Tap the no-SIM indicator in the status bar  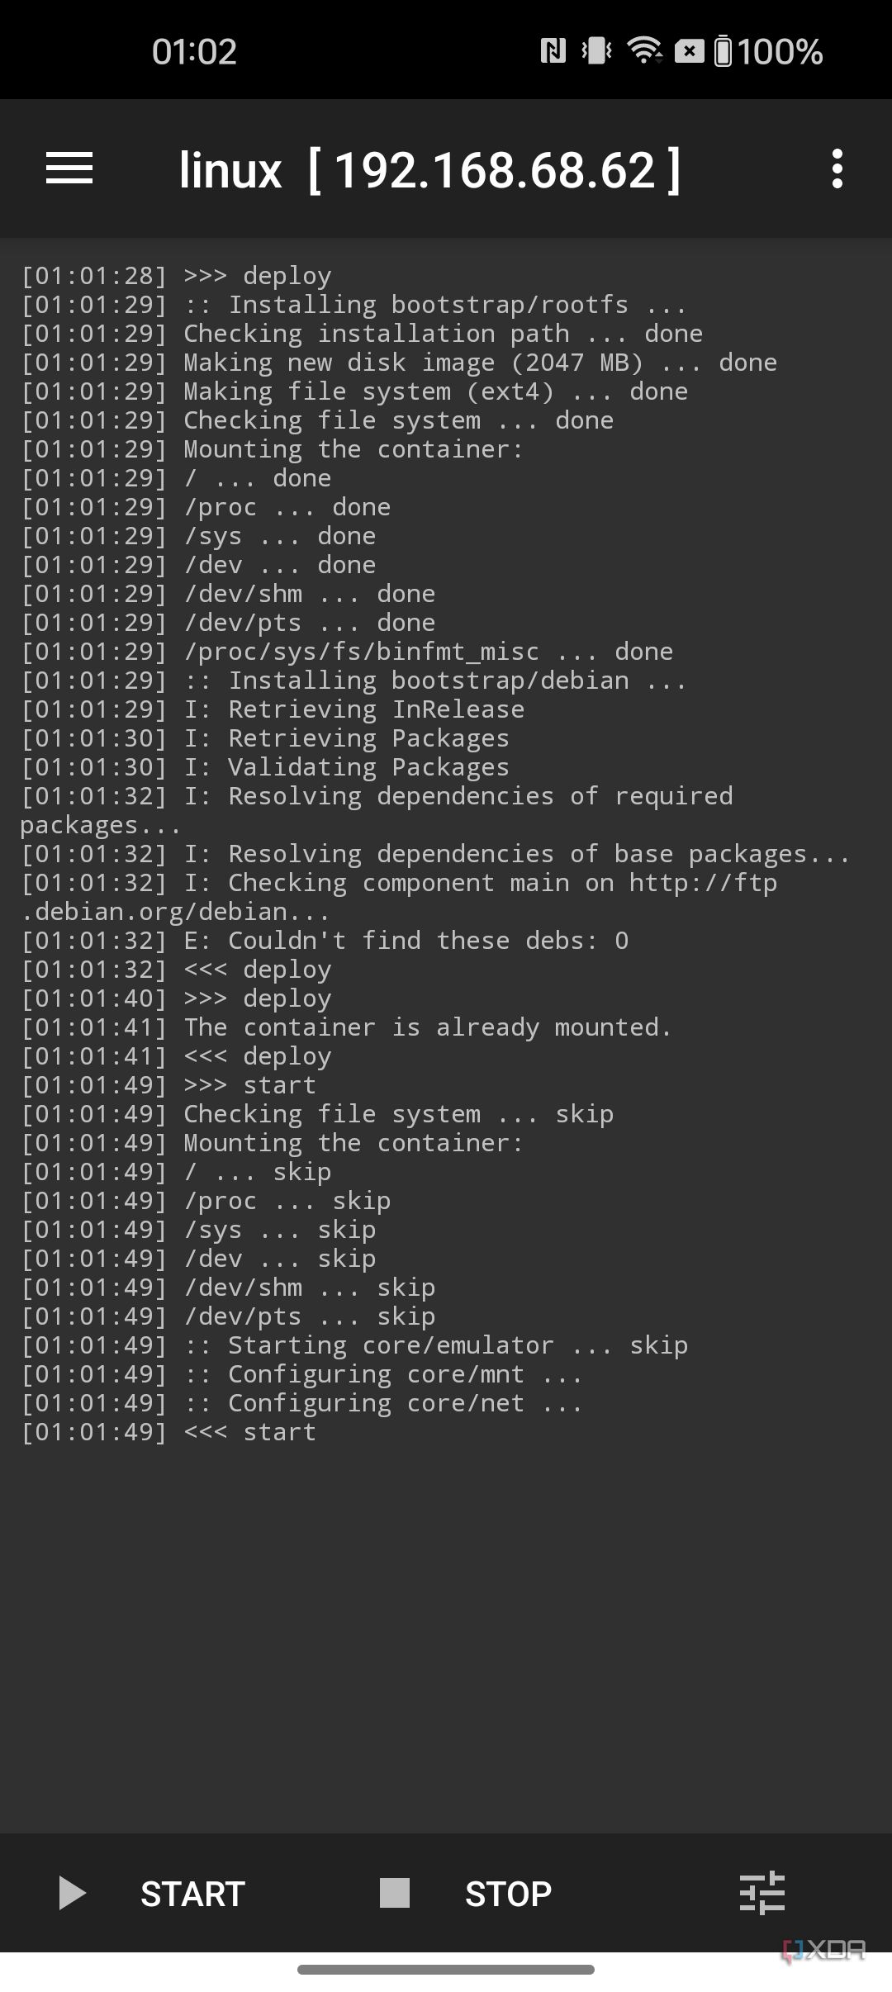(x=689, y=51)
